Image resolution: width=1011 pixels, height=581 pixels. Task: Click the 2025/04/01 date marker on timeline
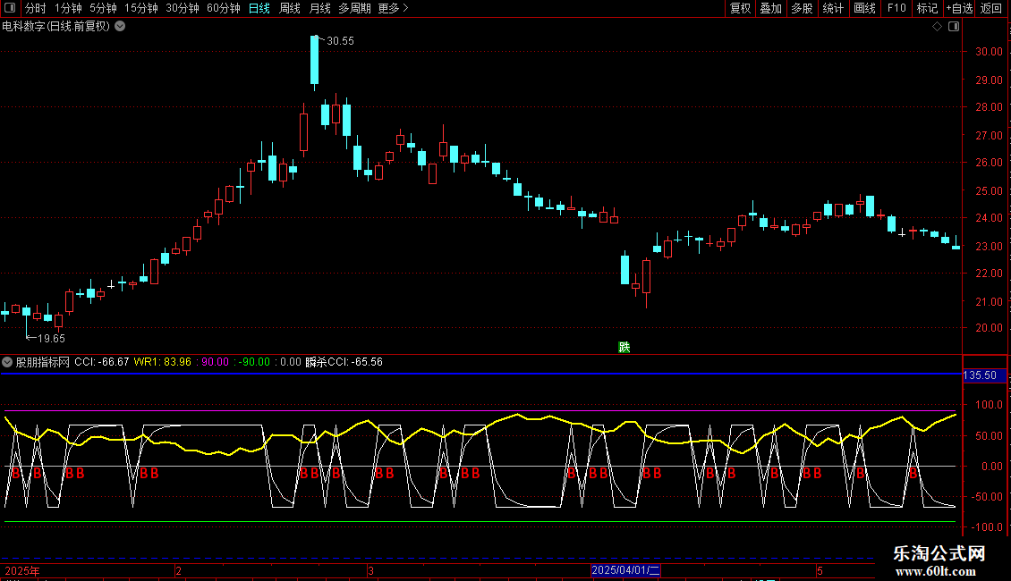(625, 569)
